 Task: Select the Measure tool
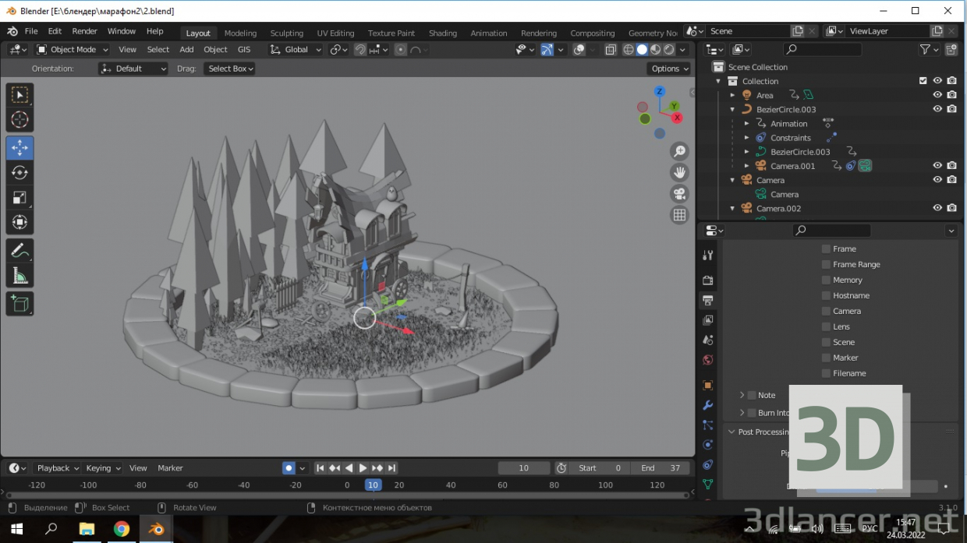pyautogui.click(x=19, y=275)
